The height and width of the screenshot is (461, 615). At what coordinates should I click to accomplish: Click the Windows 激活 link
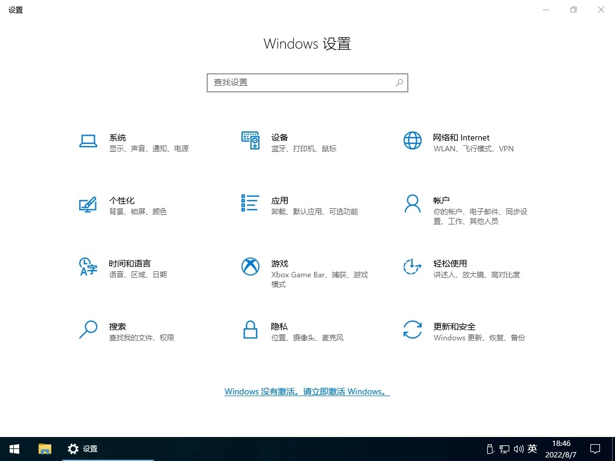pyautogui.click(x=307, y=391)
